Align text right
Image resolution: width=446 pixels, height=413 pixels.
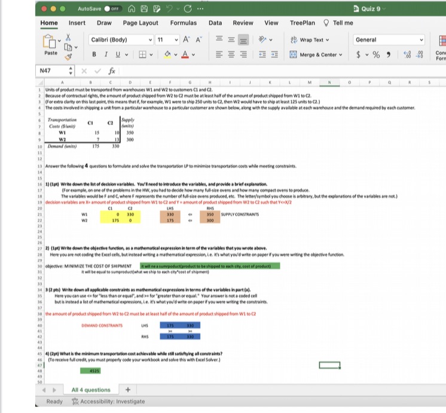(243, 54)
